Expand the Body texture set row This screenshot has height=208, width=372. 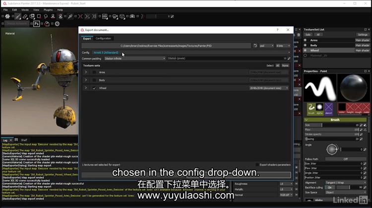[x=86, y=80]
